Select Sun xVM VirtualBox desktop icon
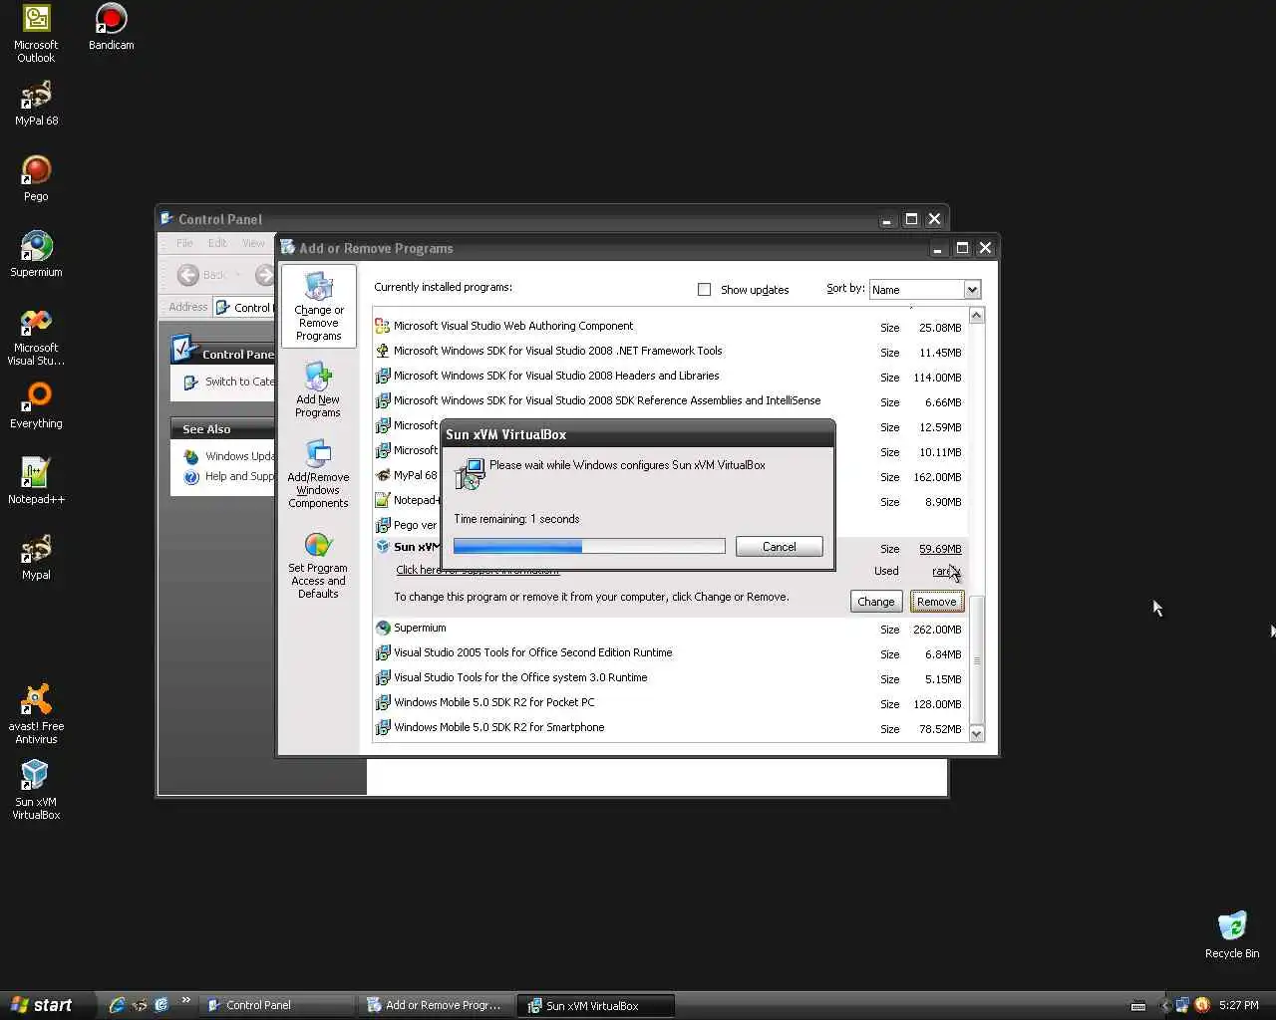This screenshot has height=1020, width=1276. 36,790
